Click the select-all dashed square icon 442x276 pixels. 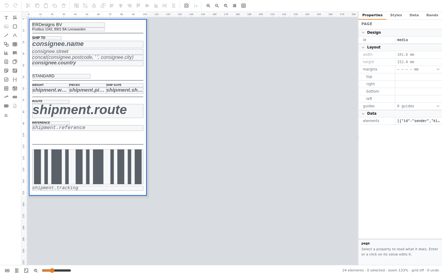(x=186, y=6)
